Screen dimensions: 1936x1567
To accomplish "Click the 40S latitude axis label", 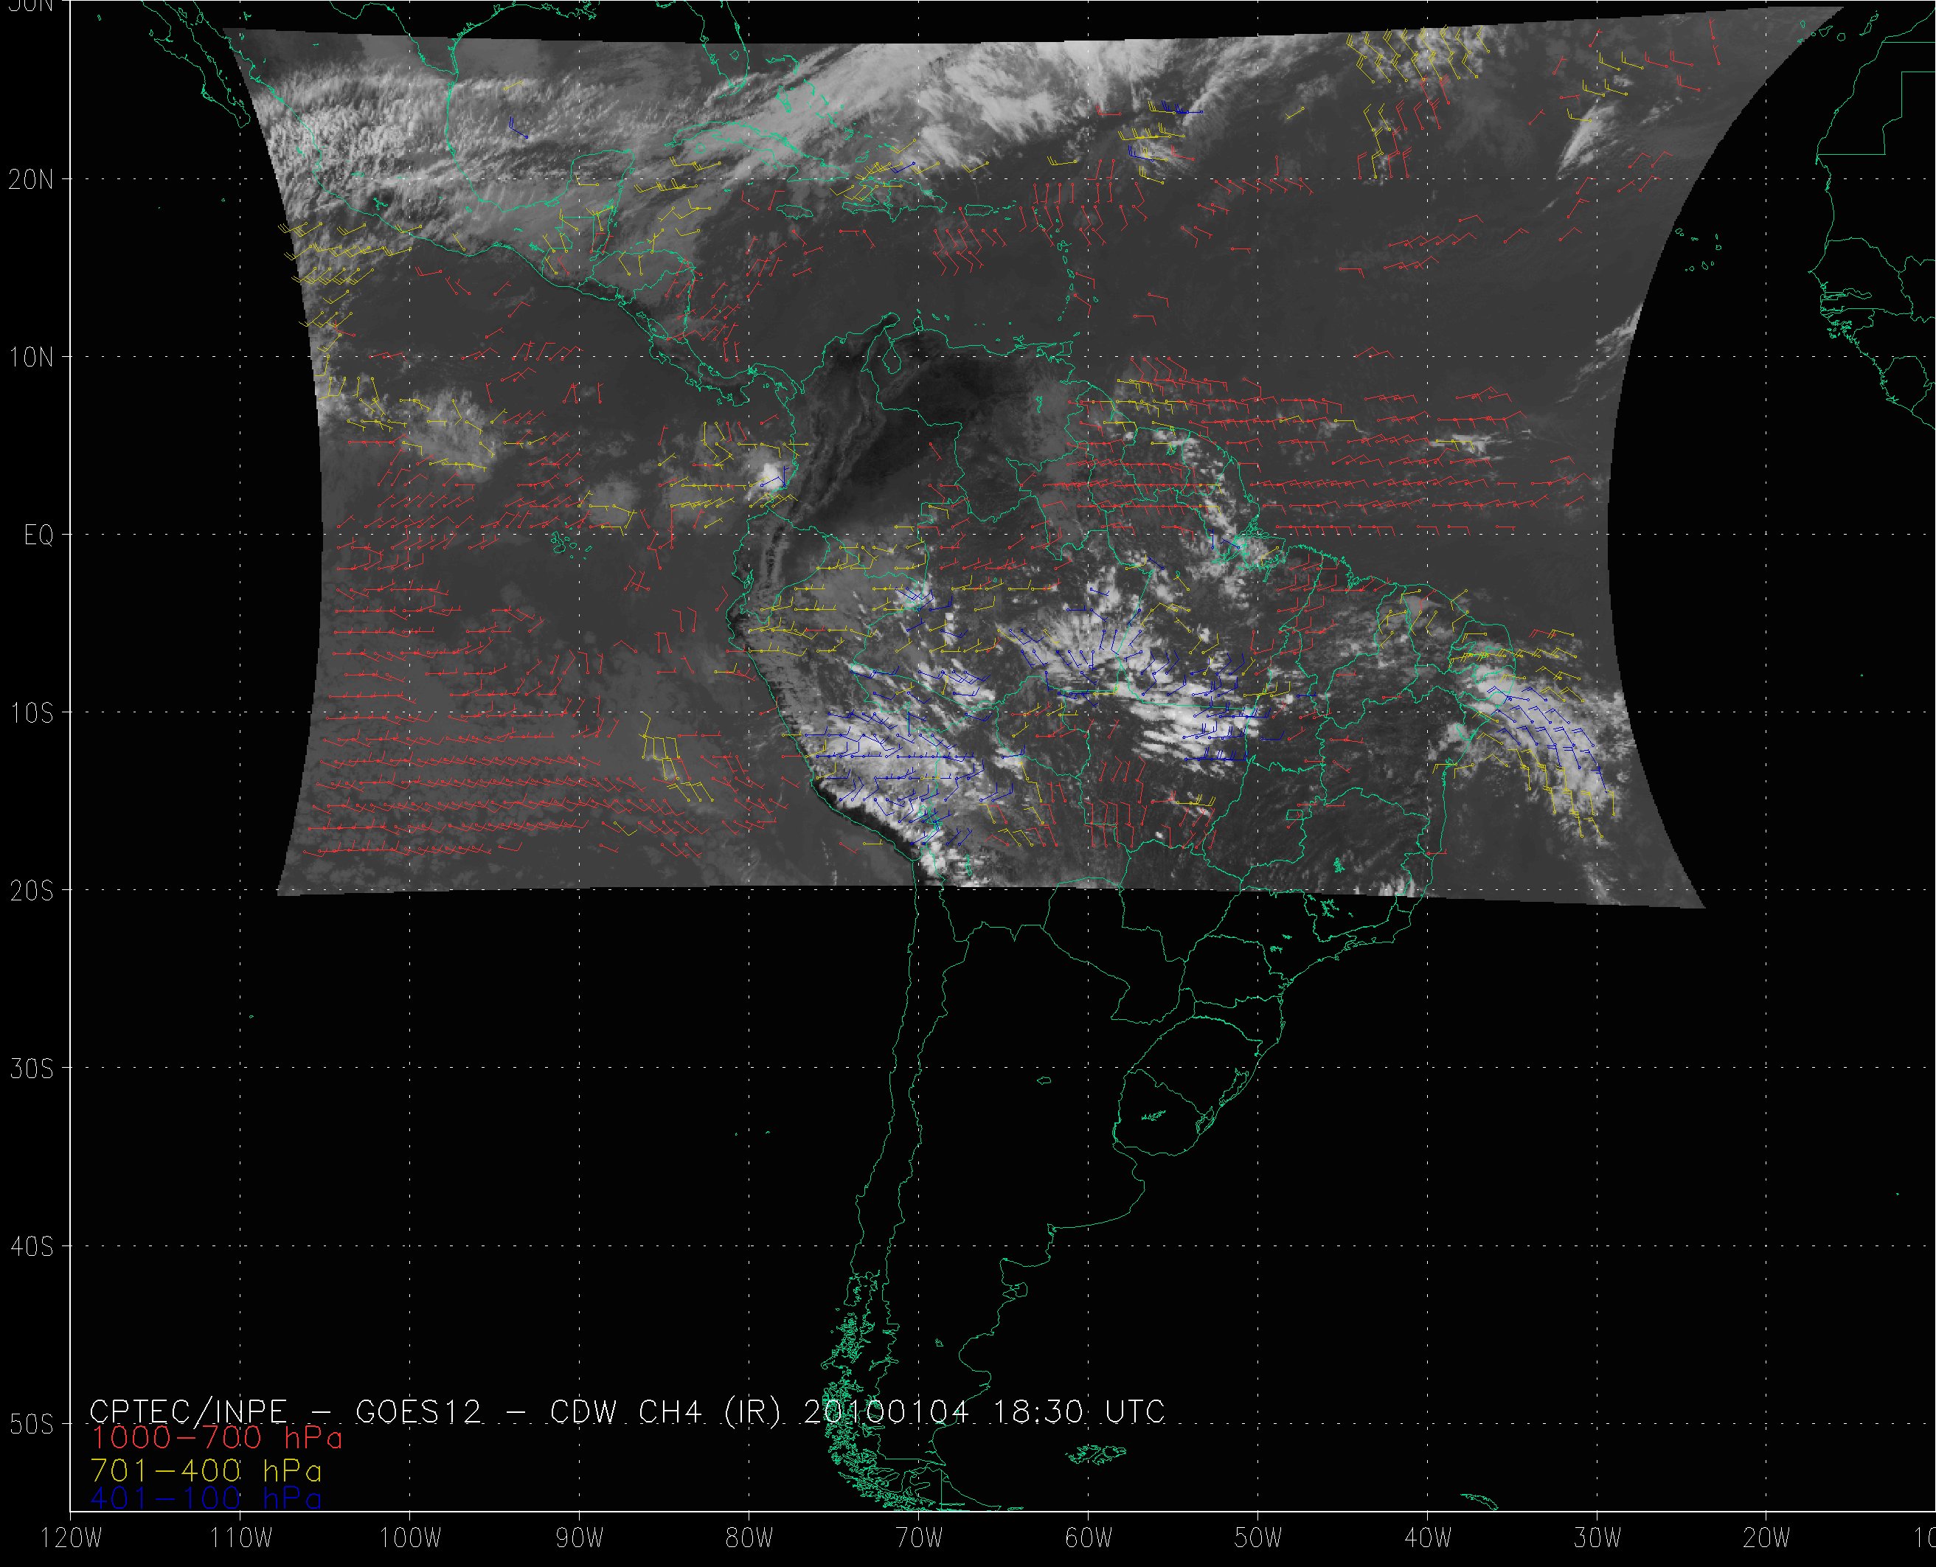I will point(32,1246).
